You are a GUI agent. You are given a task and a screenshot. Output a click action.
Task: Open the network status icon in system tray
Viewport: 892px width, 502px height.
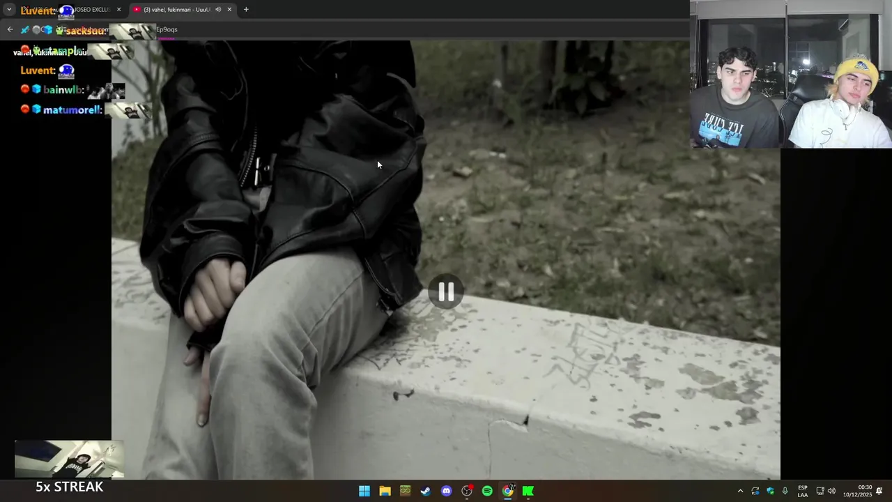click(x=820, y=491)
